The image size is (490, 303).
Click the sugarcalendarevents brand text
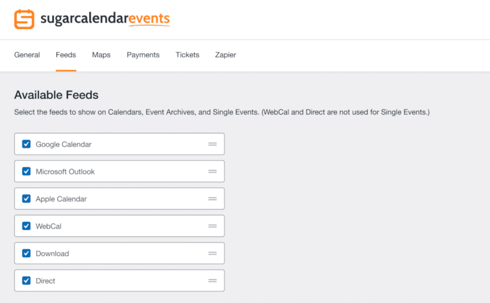(105, 19)
